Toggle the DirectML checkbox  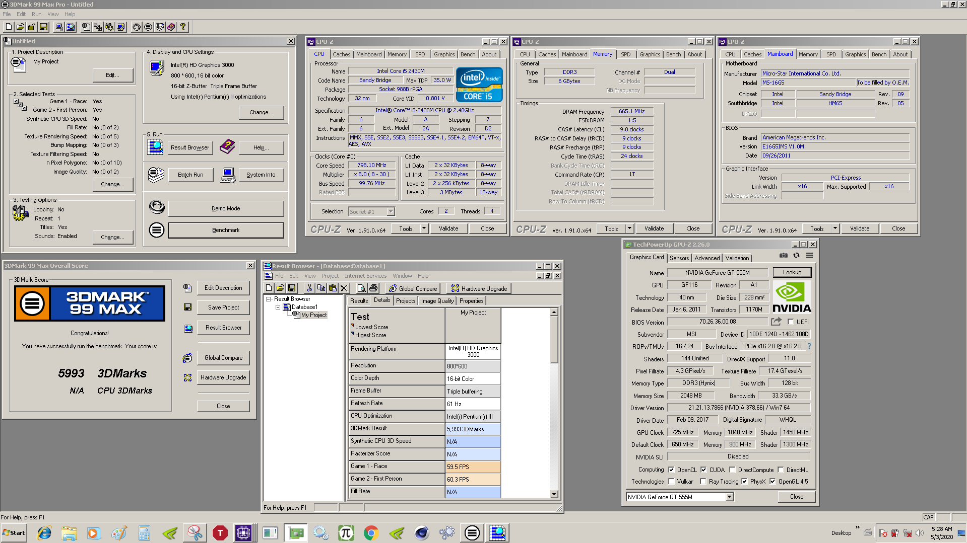pos(781,470)
